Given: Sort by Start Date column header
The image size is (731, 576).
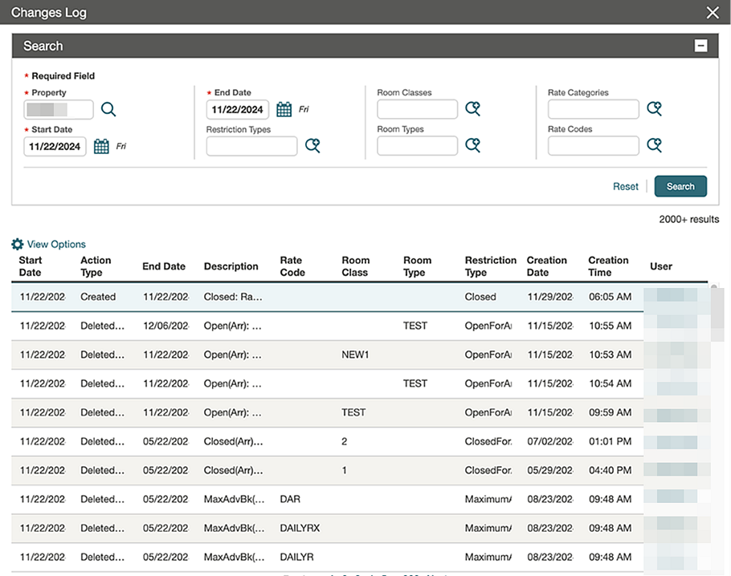Looking at the screenshot, I should (31, 266).
